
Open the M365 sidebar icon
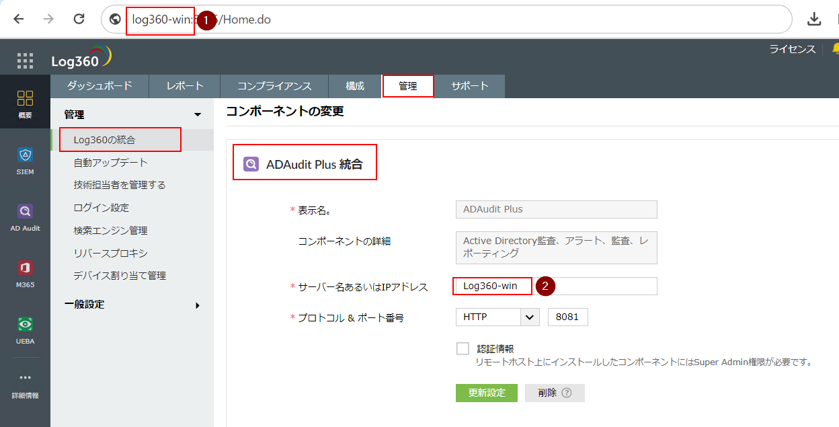coord(25,274)
